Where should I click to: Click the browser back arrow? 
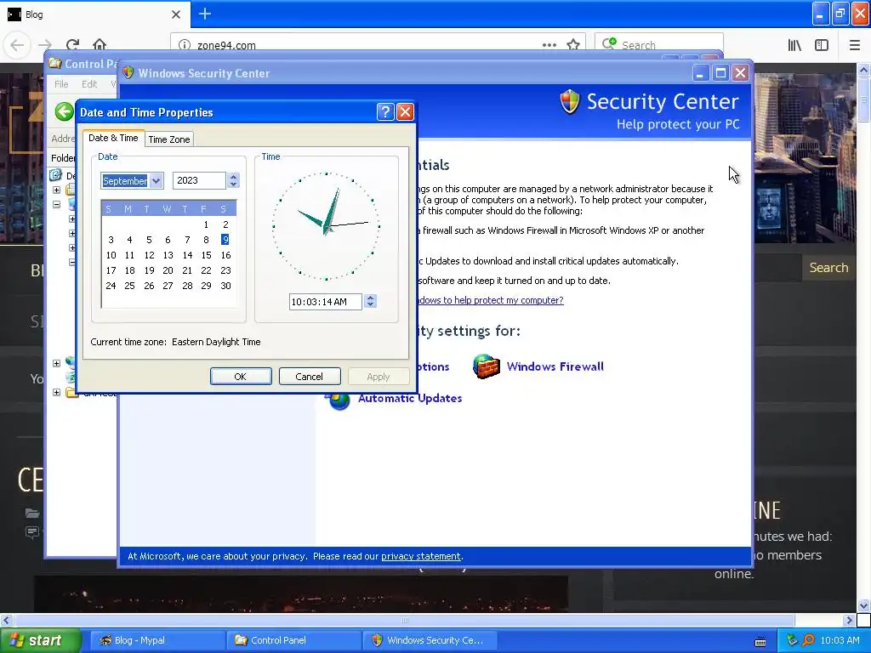pyautogui.click(x=17, y=44)
